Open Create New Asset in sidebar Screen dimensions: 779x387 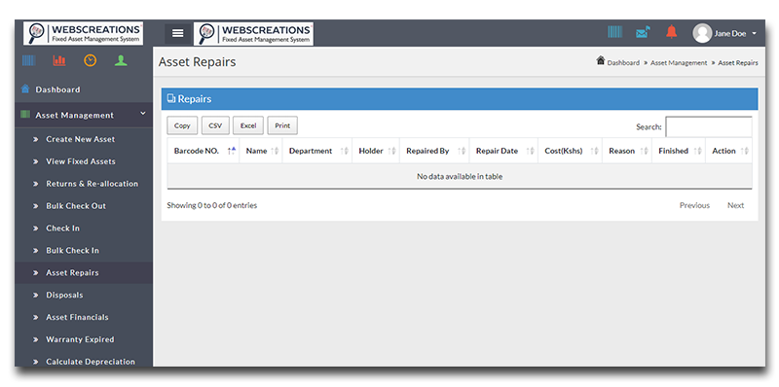click(x=81, y=139)
